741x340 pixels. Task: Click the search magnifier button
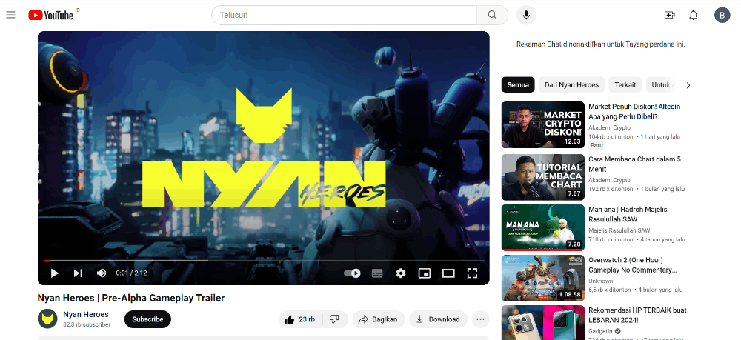(492, 15)
